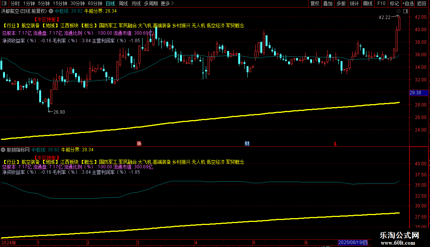The image size is (430, 247).
Task: Click the red S marker on the timeline
Action: (335, 144)
